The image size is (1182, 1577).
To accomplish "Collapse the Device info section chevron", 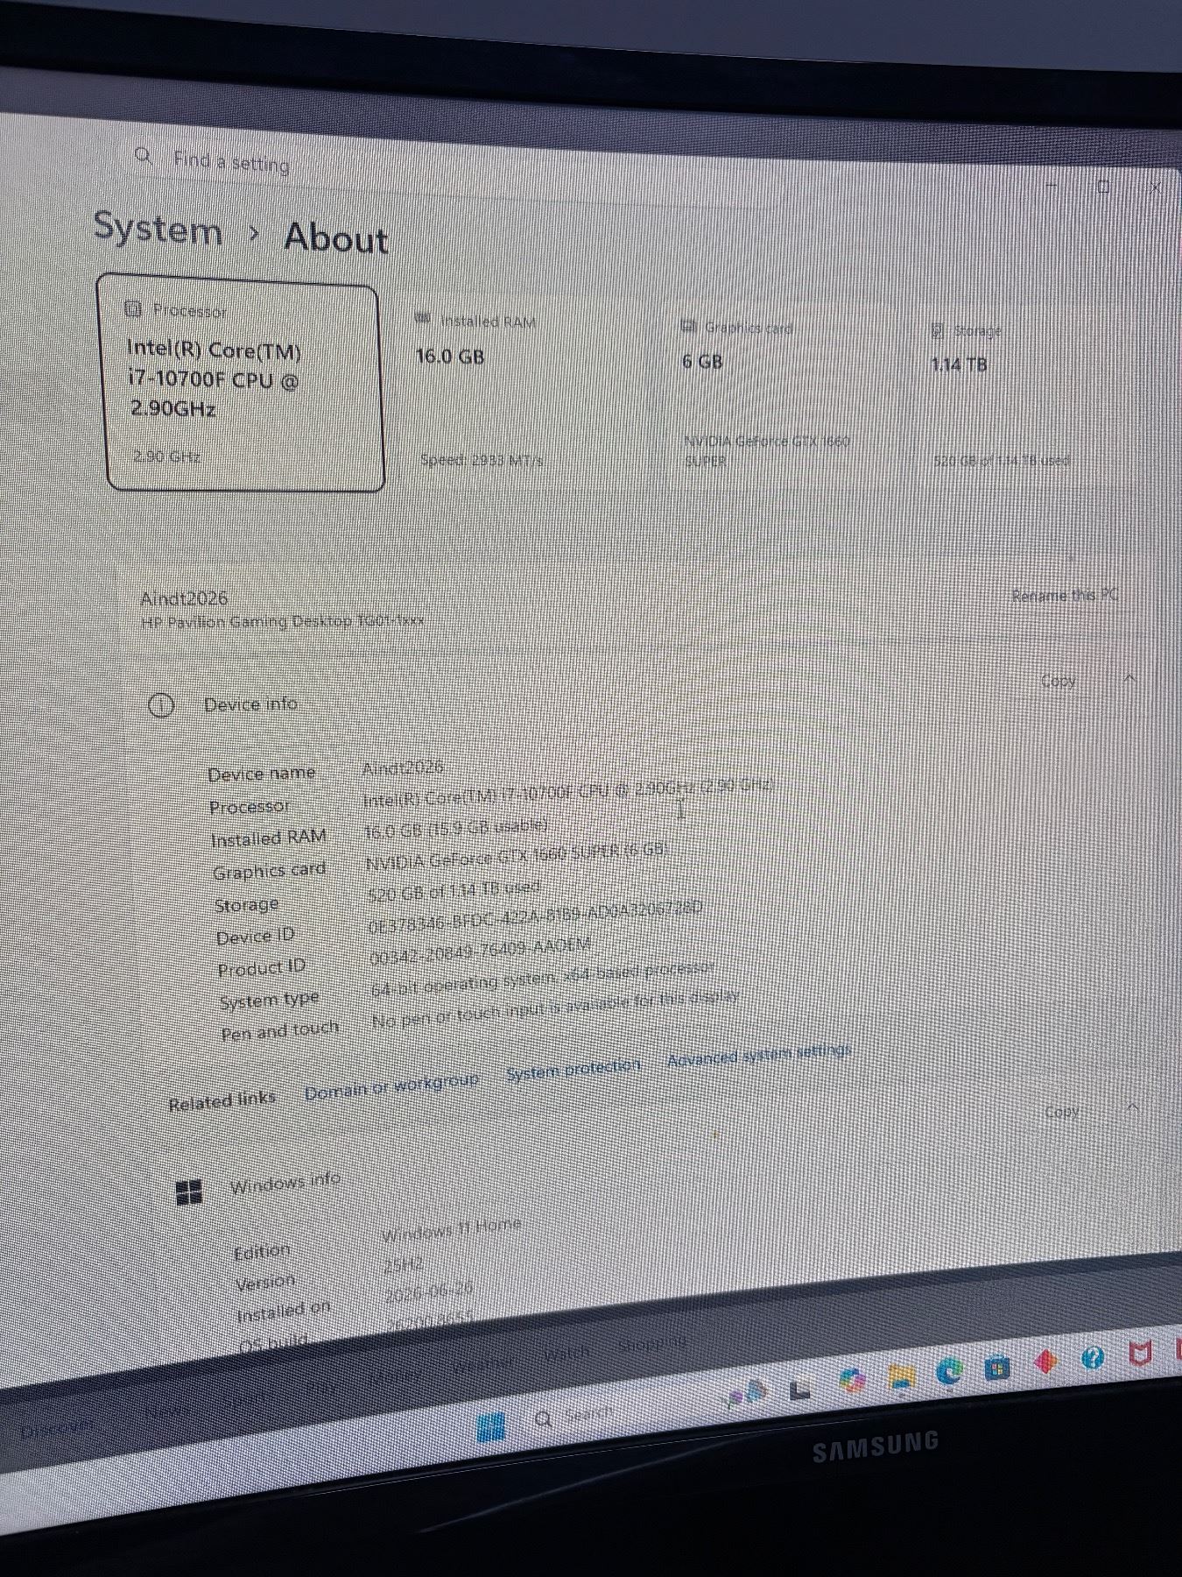I will pyautogui.click(x=1130, y=678).
